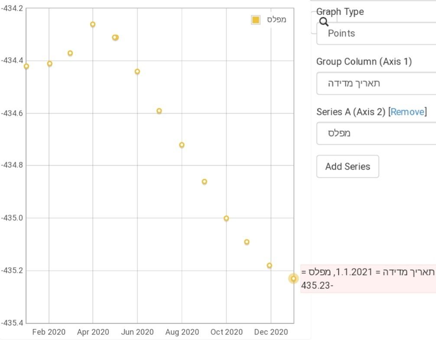Click the Dec 2020 data point
Screen dimensions: 436x340
[x=270, y=265]
